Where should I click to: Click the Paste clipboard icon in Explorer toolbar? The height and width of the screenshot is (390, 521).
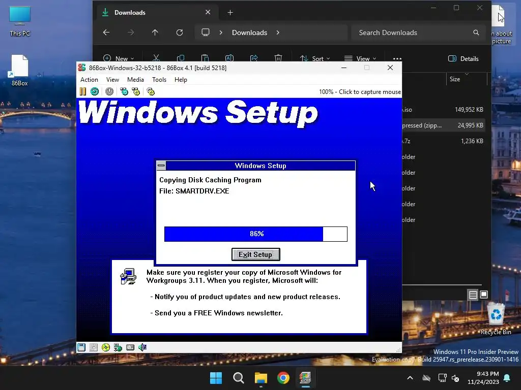[205, 58]
